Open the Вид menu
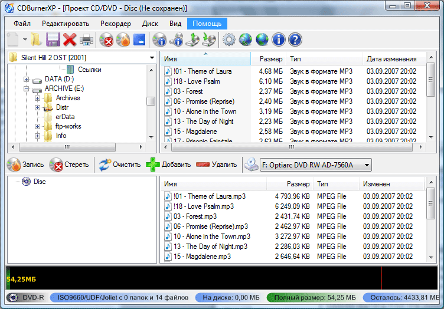This screenshot has width=444, height=309. [x=175, y=24]
